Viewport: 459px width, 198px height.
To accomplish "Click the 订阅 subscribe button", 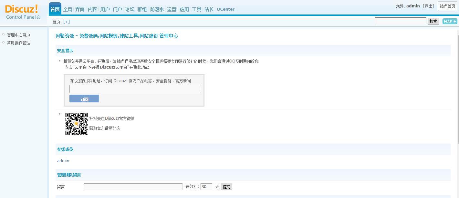I will (x=84, y=99).
